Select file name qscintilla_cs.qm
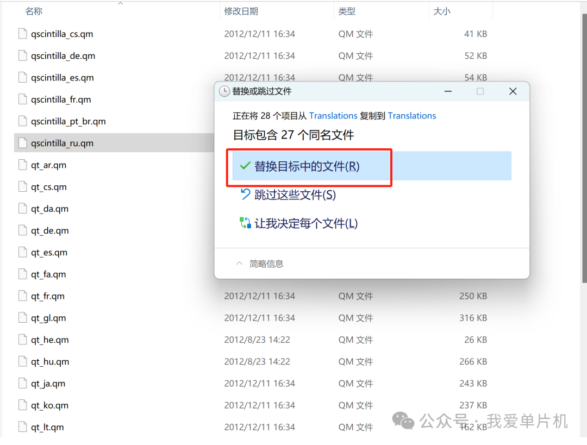This screenshot has width=587, height=445. 62,34
